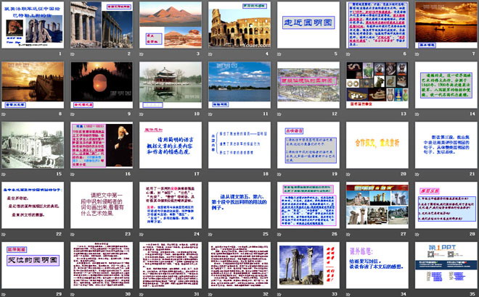The height and width of the screenshot is (297, 479).
Task: Select slide 28 titled 课后反思
Action: 446,205
